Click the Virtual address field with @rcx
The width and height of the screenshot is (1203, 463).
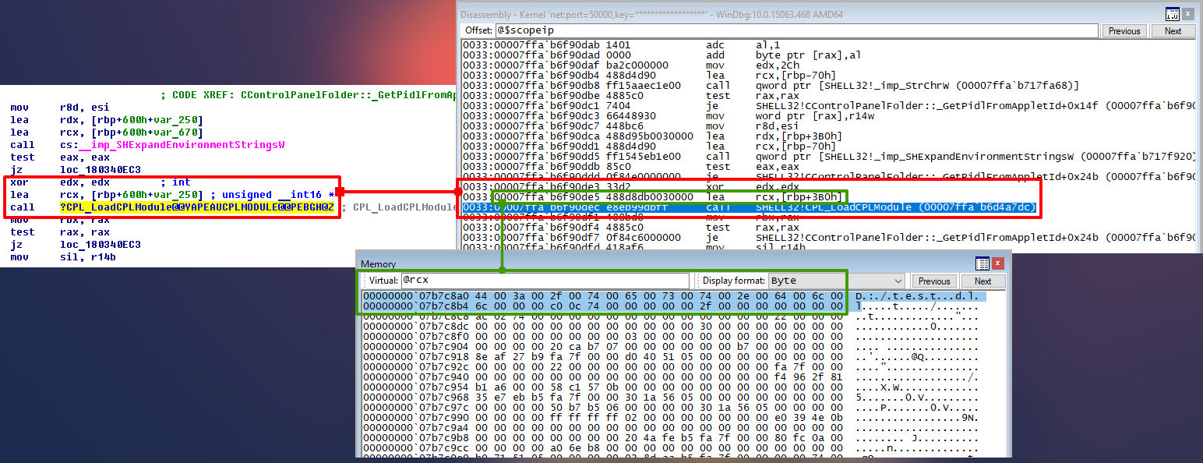point(544,281)
